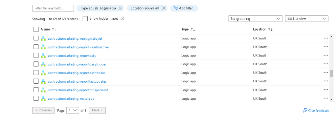Open more options for contractormarketing-replygmailbyid row

point(326,38)
